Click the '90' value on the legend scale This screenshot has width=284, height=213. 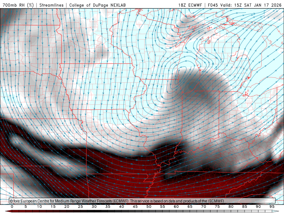pyautogui.click(x=258, y=207)
